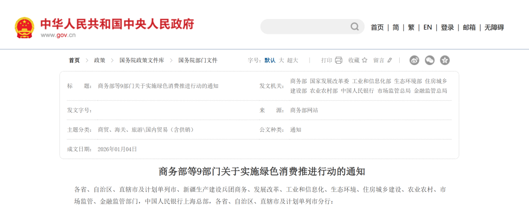529x210 pixels.
Task: Click the 公文种类 label
Action: [271, 130]
